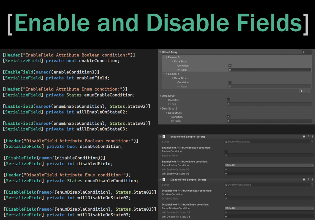The width and height of the screenshot is (315, 220).
Task: Open the Enum Enable Condition dropdown
Action: pyautogui.click(x=269, y=165)
